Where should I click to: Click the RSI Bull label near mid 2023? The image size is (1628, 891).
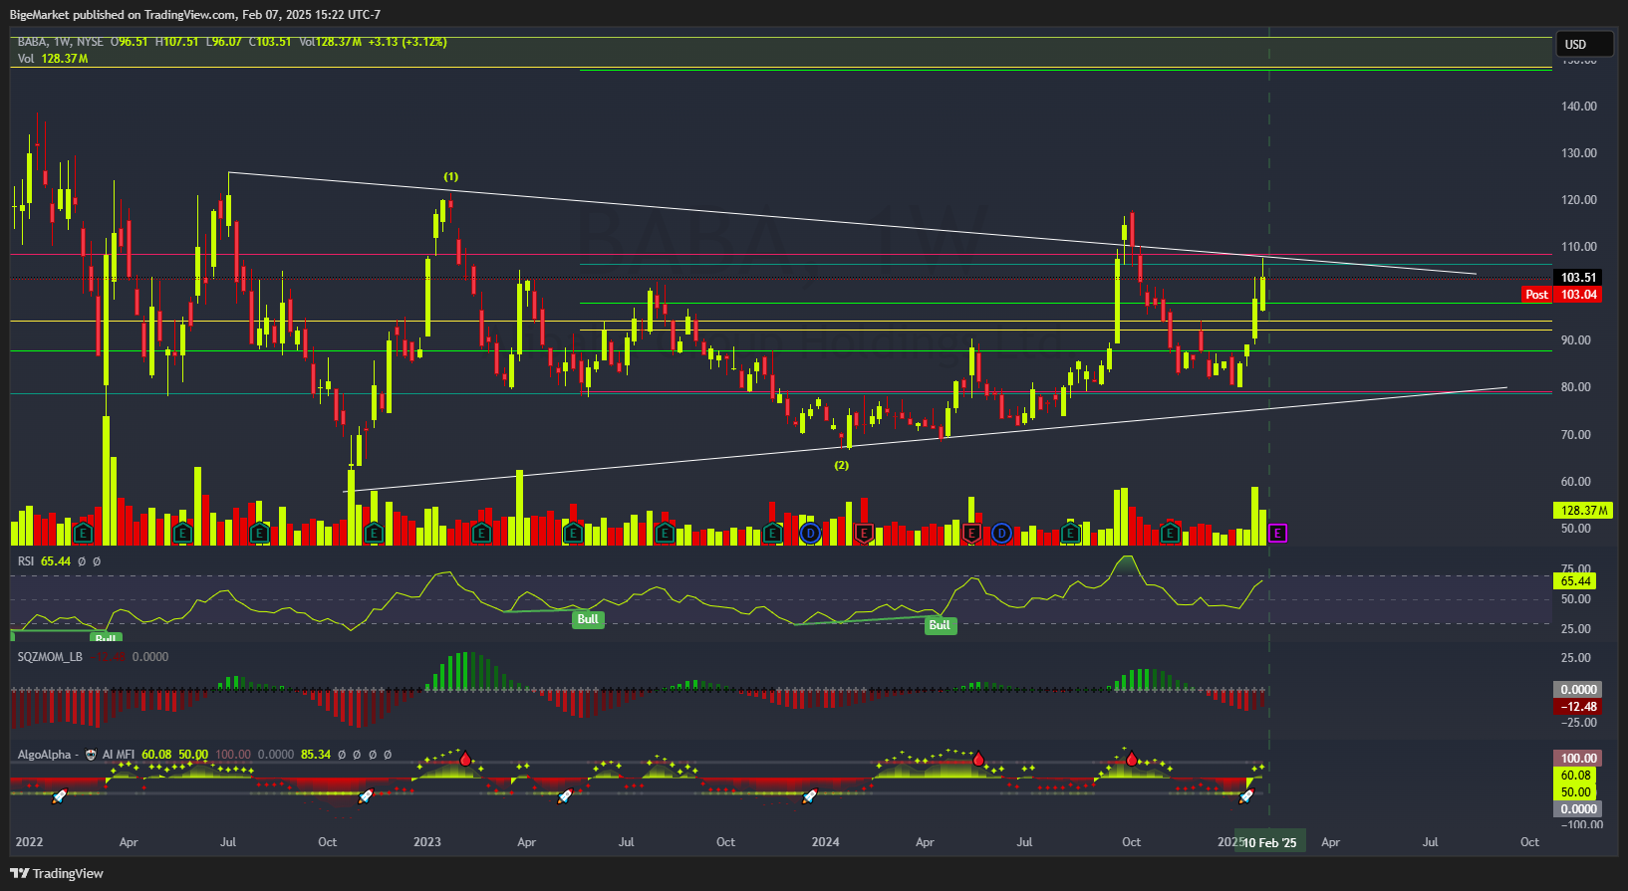click(x=588, y=619)
